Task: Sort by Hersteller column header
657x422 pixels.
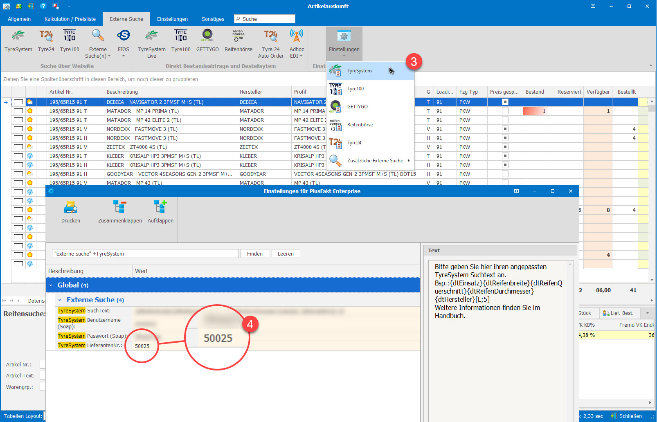Action: (x=263, y=92)
